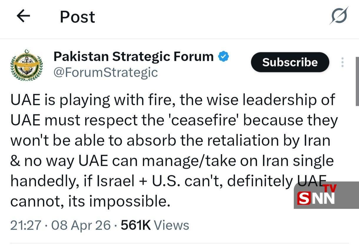Click the vertical scrollbar on the right edge
The image size is (359, 247).
click(357, 81)
